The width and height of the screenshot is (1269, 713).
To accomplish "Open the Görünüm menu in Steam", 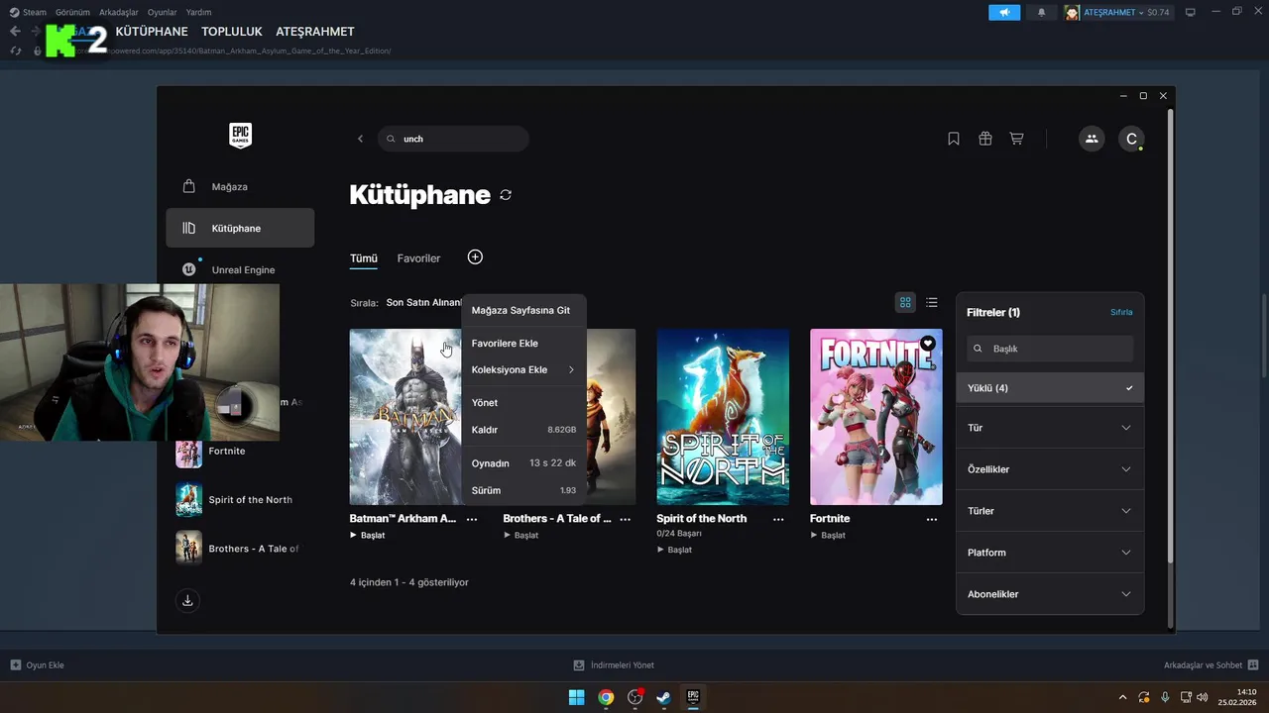I will (72, 13).
